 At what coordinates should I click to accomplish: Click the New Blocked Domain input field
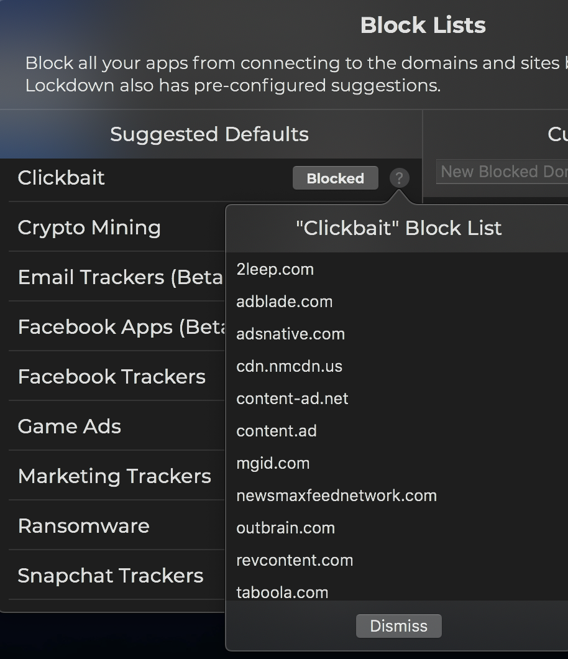[x=502, y=172]
